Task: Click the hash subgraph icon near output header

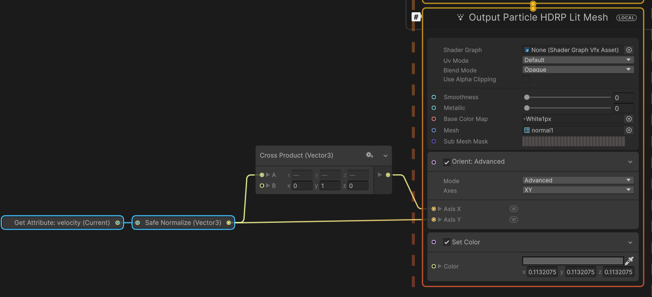Action: click(416, 17)
